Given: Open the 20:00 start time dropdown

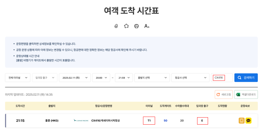Looking at the screenshot, I should pos(101,78).
